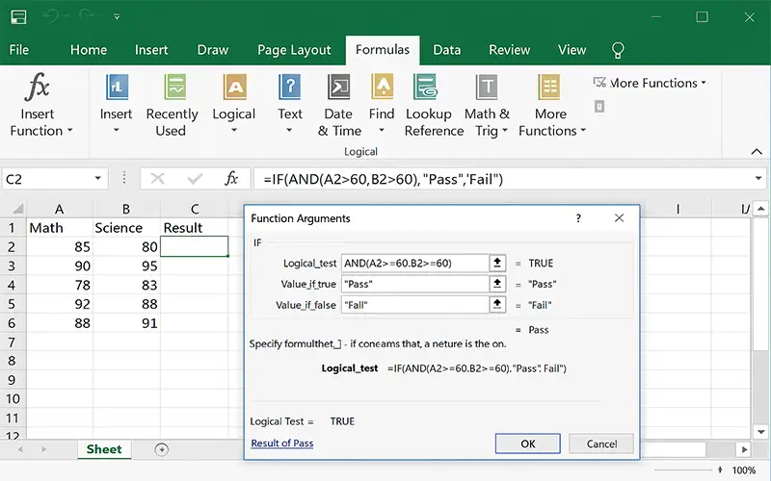Click the Tell Me lightbulb icon
This screenshot has width=771, height=481.
click(619, 50)
